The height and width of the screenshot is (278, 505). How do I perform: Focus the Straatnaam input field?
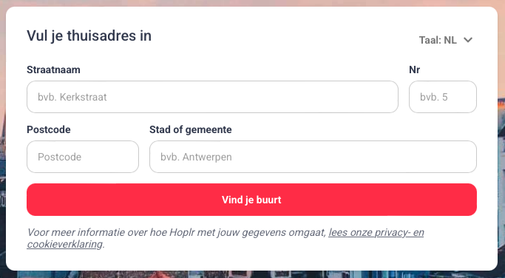pyautogui.click(x=212, y=97)
